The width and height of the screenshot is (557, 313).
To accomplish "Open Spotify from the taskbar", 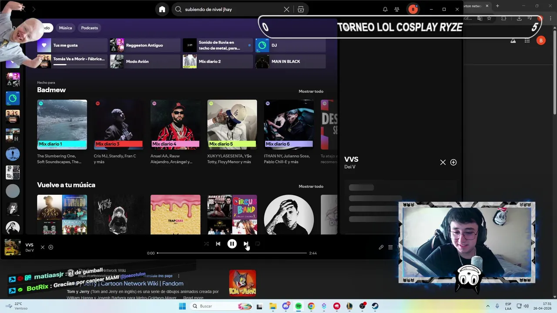I will (x=299, y=306).
